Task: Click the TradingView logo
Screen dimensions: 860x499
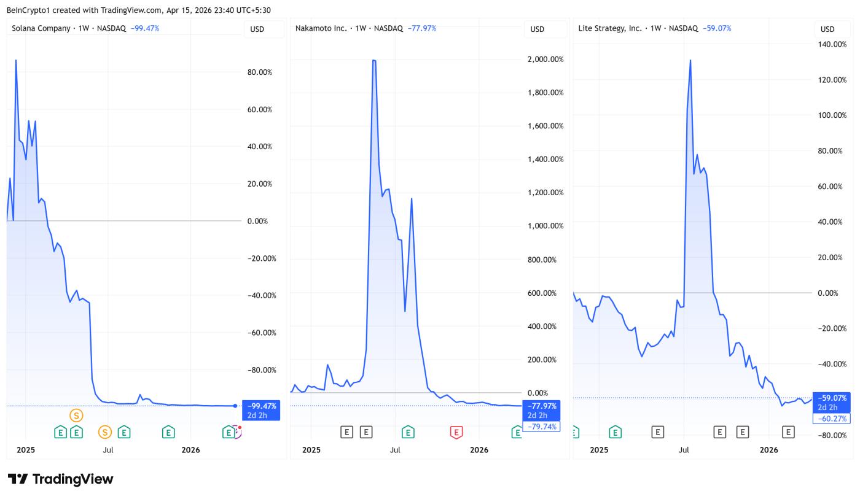Action: (x=60, y=479)
